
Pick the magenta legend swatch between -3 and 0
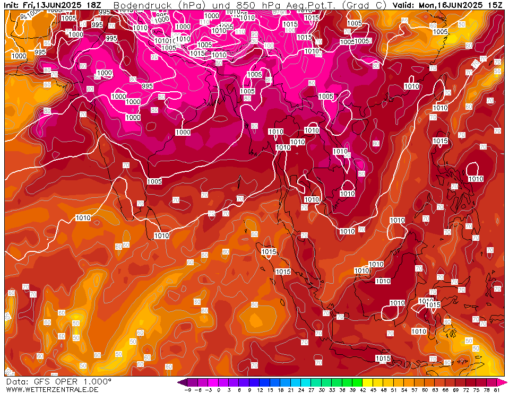[x=213, y=382]
